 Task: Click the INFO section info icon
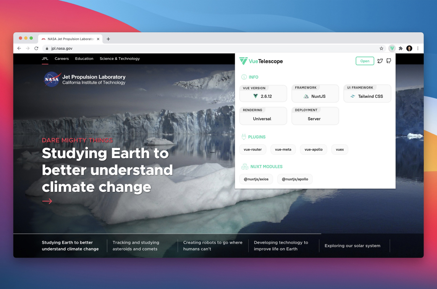pyautogui.click(x=244, y=77)
